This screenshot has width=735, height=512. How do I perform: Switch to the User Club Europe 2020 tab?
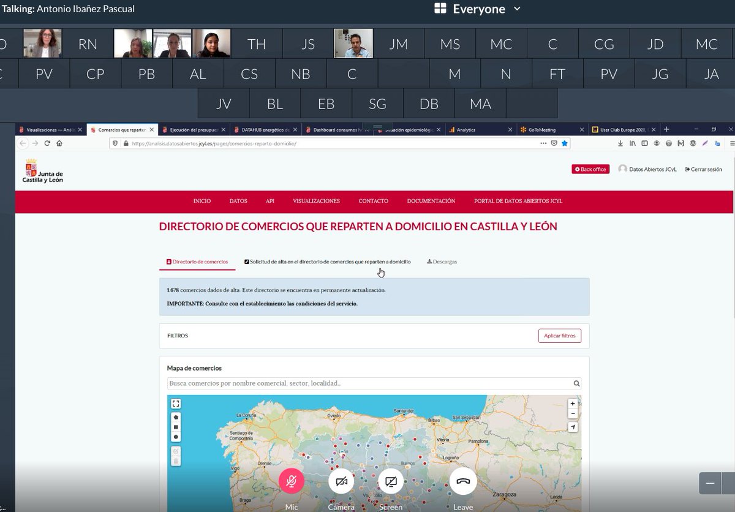point(624,130)
